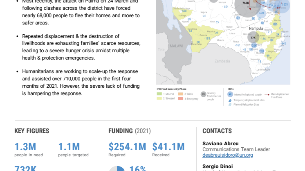This screenshot has width=305, height=171.
Task: Select the gray Severely food-insecure people circle icon
Action: [x=204, y=94]
